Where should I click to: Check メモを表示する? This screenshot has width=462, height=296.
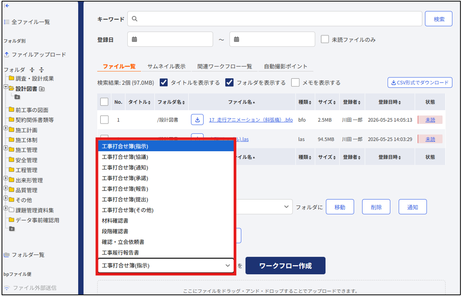(x=295, y=83)
